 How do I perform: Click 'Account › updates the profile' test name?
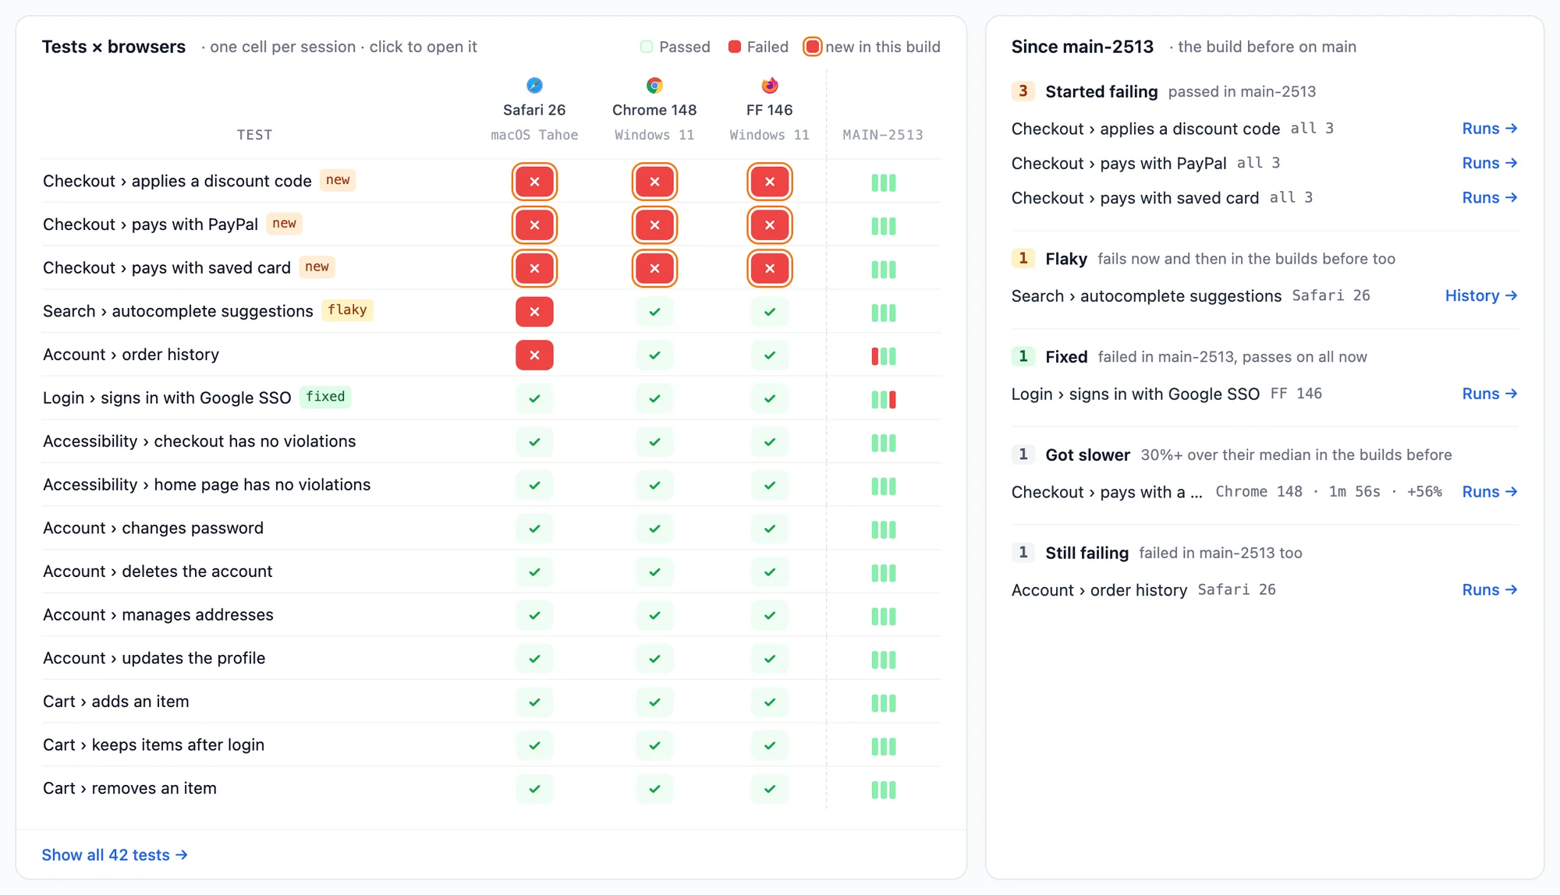tap(154, 658)
